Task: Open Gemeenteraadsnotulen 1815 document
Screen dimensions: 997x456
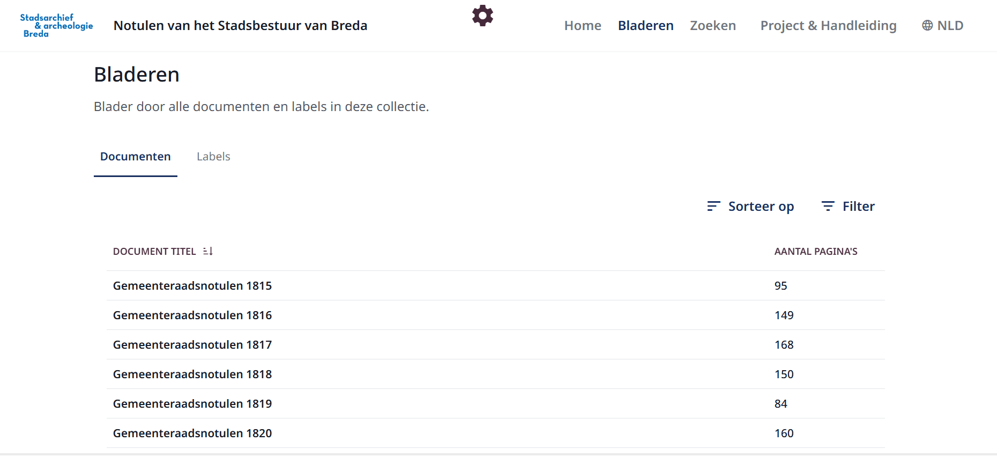Action: 192,286
